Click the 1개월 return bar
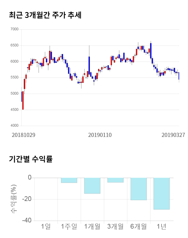Screen dimensions: 188x238 (x=92, y=185)
